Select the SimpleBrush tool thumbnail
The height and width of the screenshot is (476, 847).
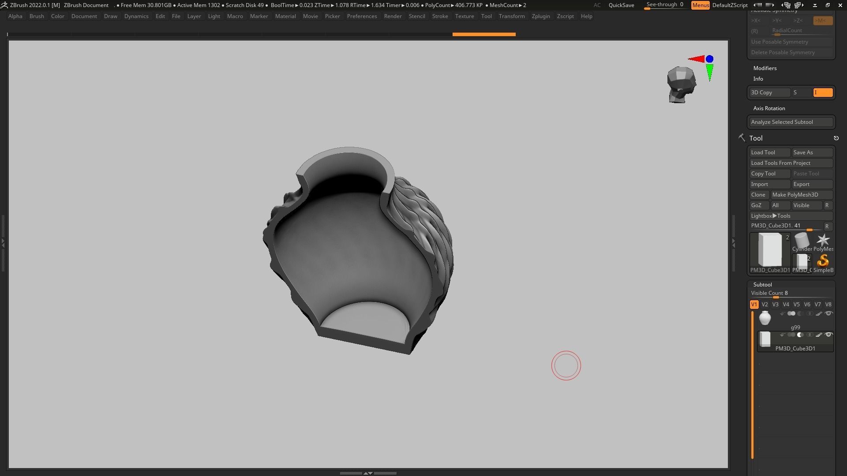click(823, 262)
